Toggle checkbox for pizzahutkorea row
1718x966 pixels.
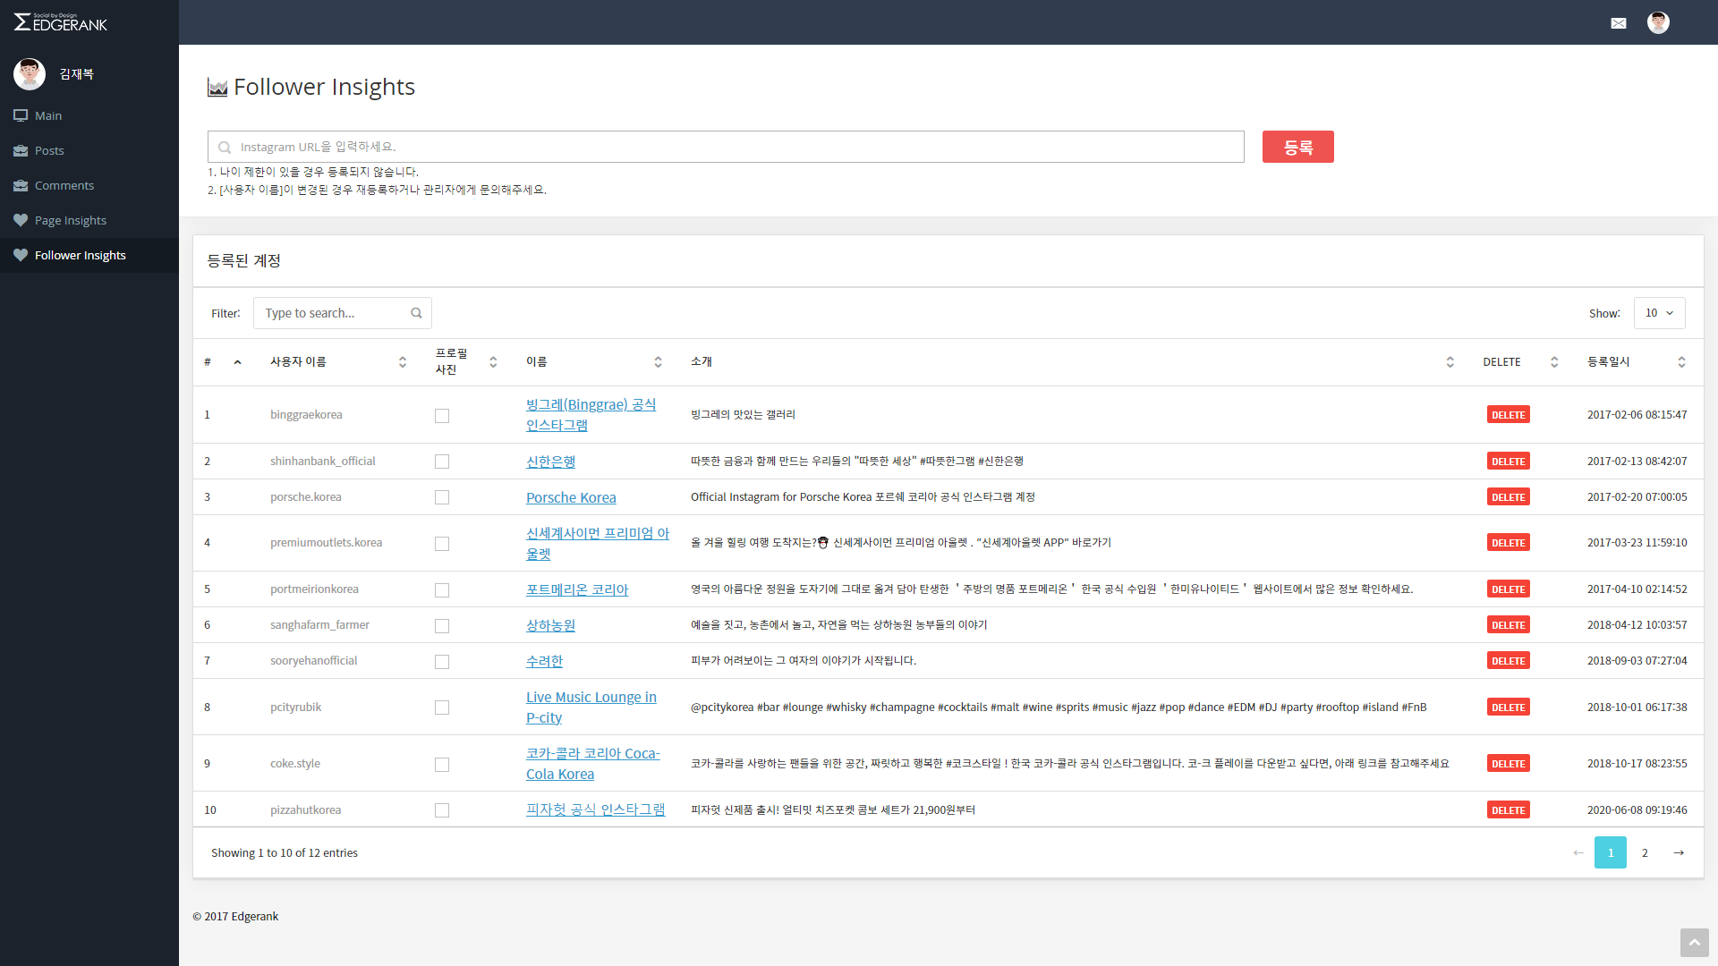click(x=442, y=810)
